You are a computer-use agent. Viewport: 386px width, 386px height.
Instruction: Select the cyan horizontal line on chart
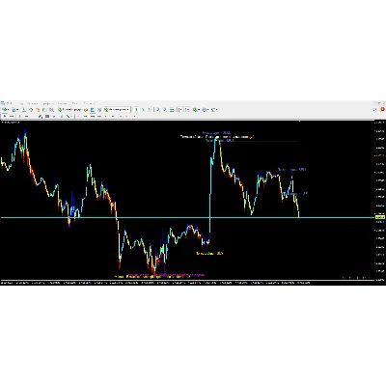tap(188, 218)
